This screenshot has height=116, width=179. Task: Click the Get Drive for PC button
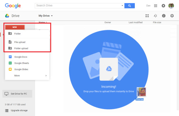[x=17, y=94]
